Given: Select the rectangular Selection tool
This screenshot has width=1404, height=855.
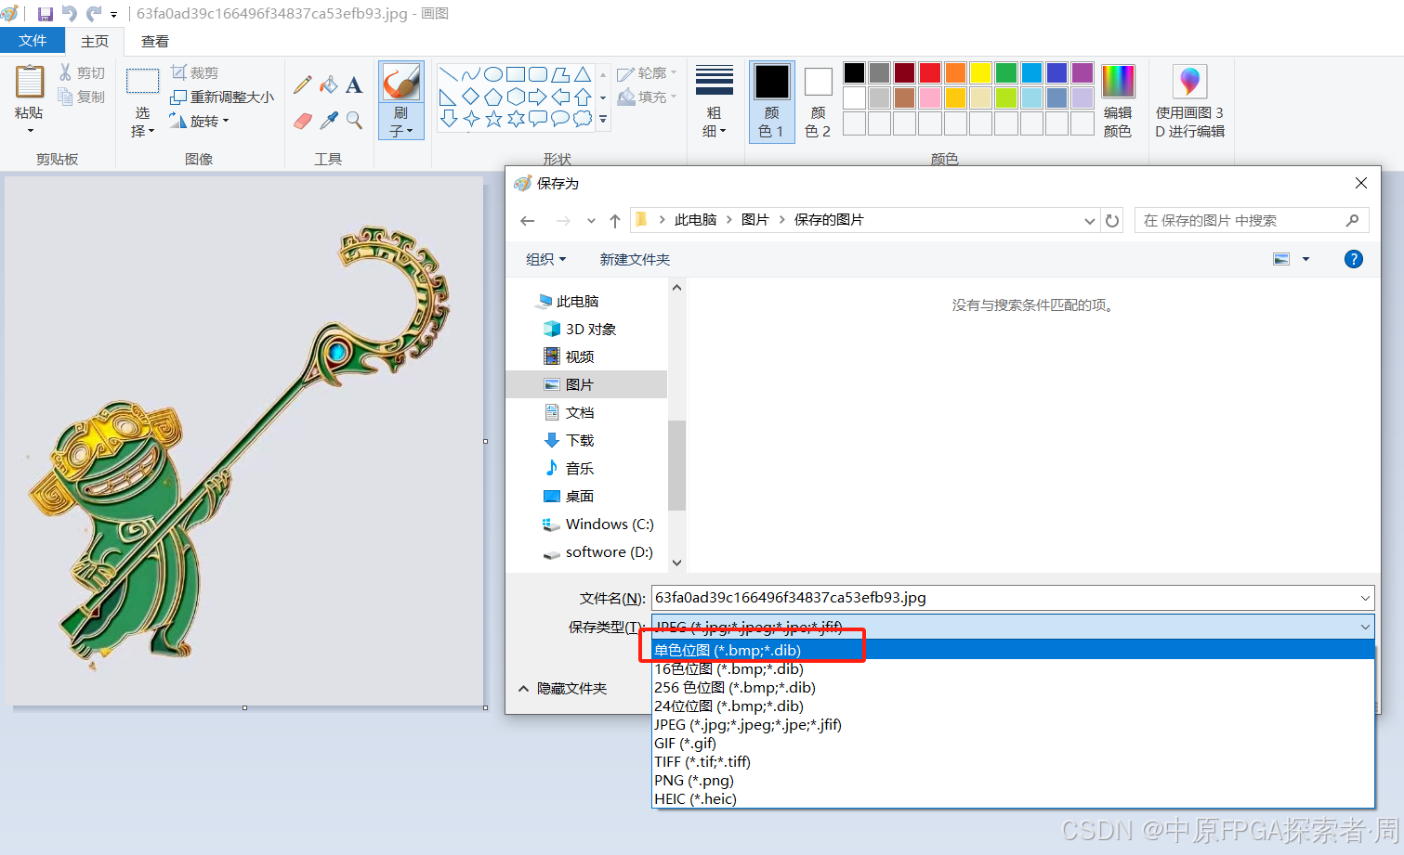Looking at the screenshot, I should point(142,82).
